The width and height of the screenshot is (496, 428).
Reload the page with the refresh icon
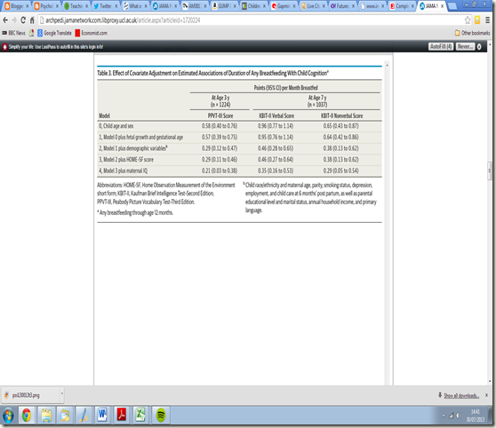coord(23,20)
